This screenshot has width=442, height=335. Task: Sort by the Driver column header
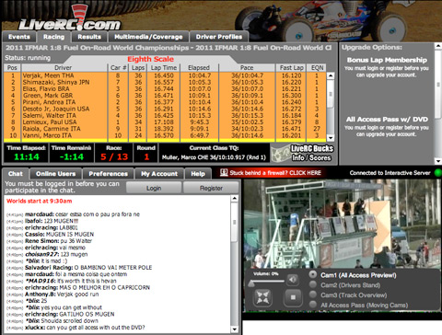(x=63, y=68)
